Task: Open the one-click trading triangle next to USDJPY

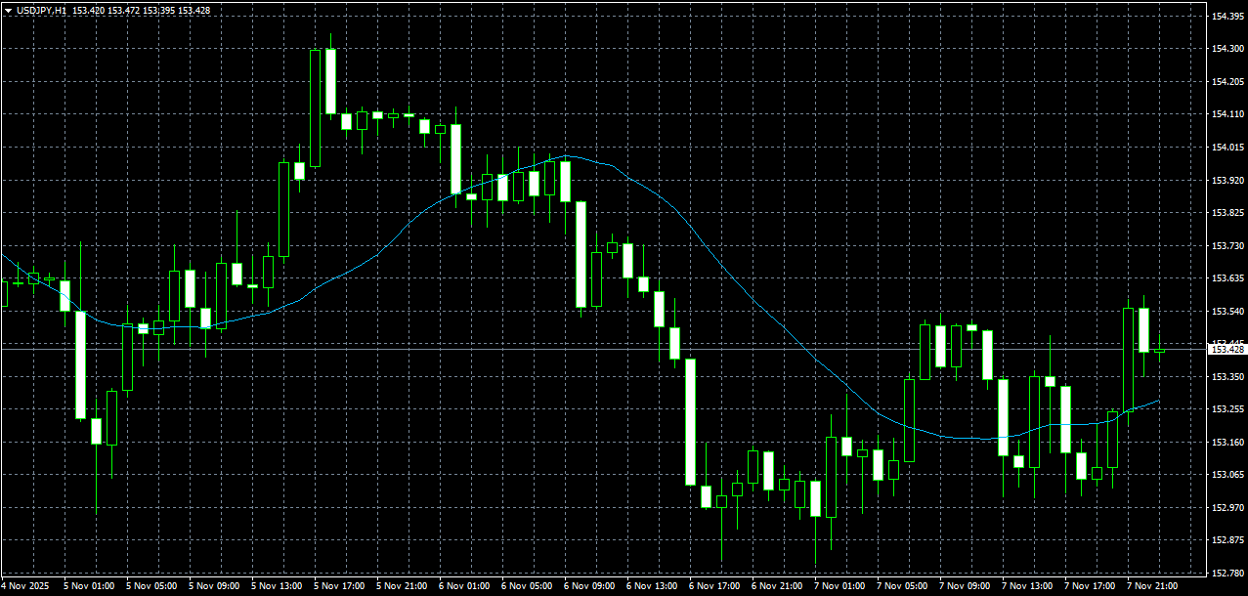Action: 8,10
